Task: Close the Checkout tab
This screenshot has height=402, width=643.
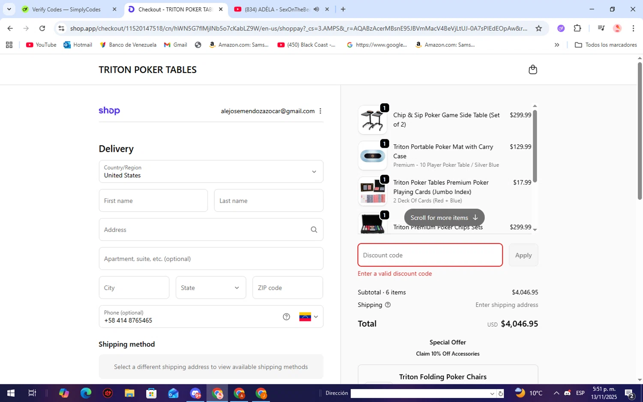Action: click(221, 9)
